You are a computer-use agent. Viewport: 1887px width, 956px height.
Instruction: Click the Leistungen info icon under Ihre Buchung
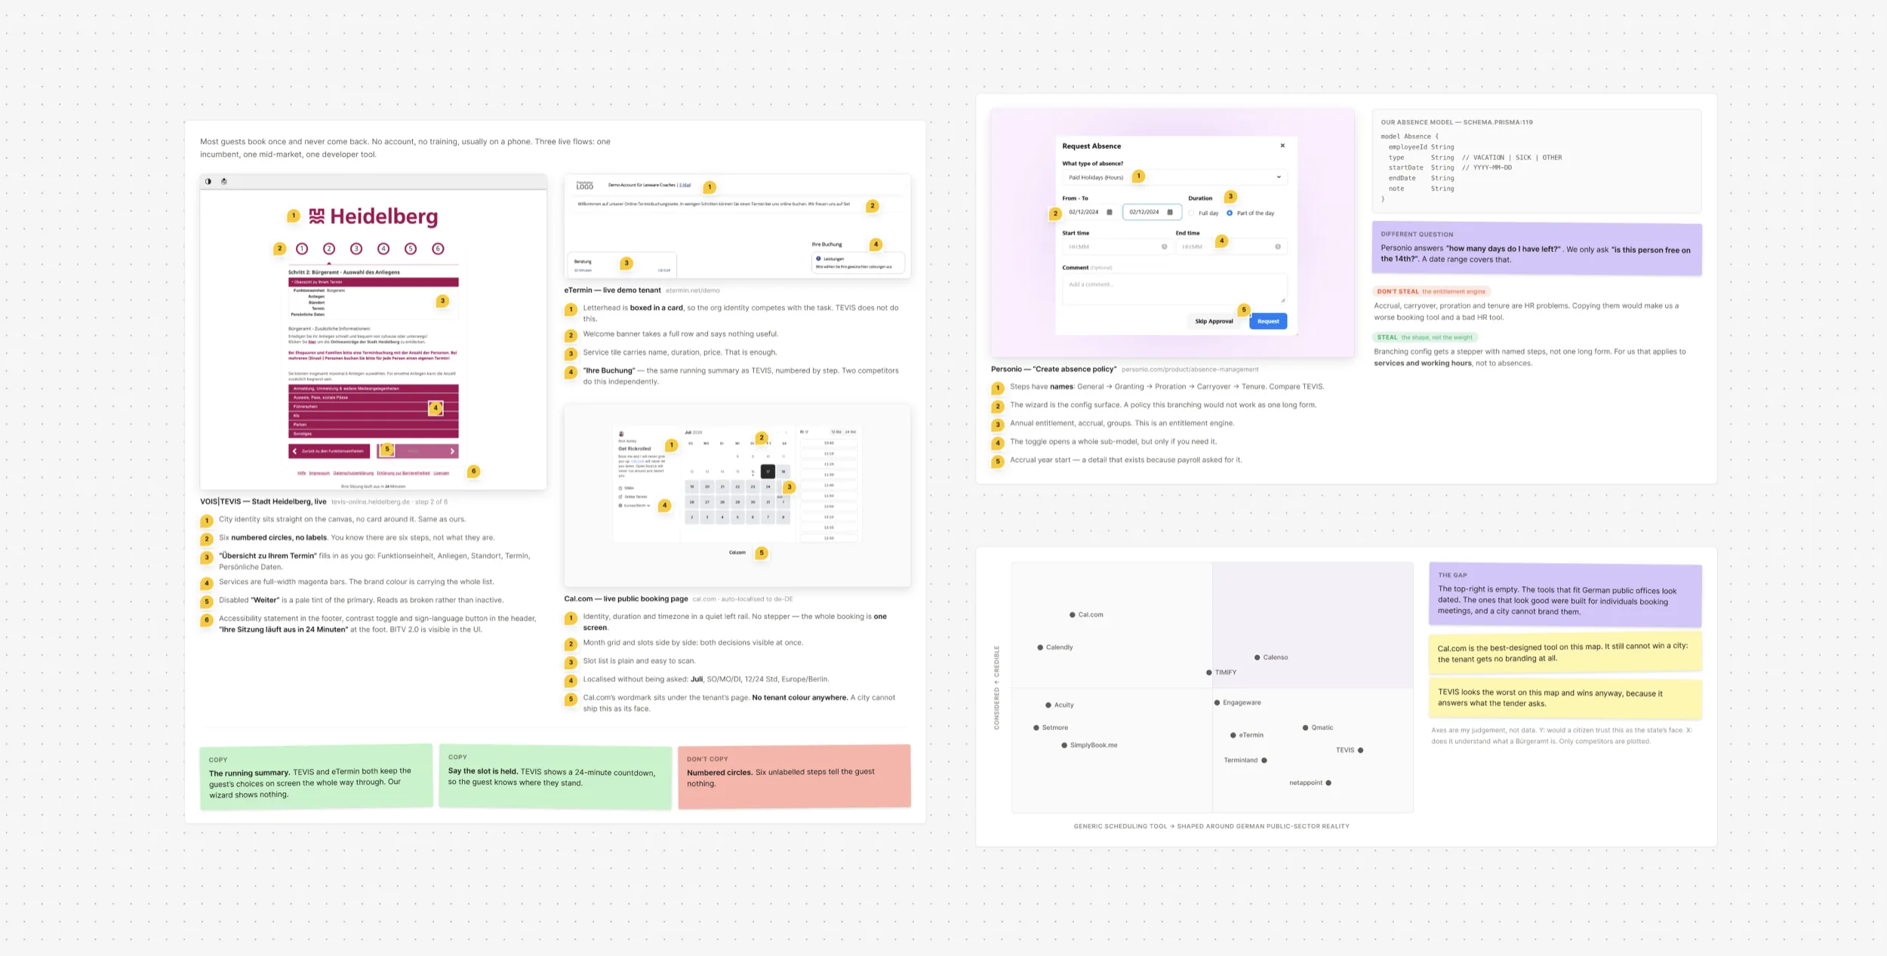click(x=818, y=259)
